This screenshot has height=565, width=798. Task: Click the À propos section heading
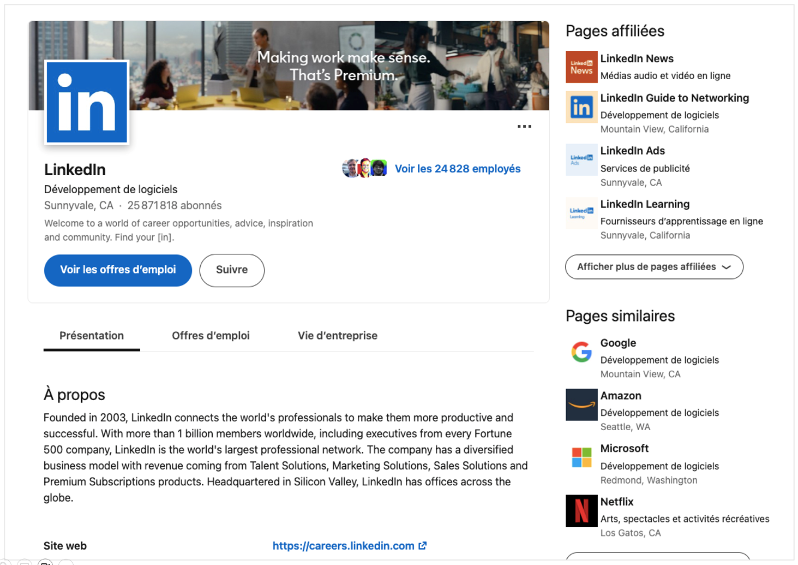(74, 395)
